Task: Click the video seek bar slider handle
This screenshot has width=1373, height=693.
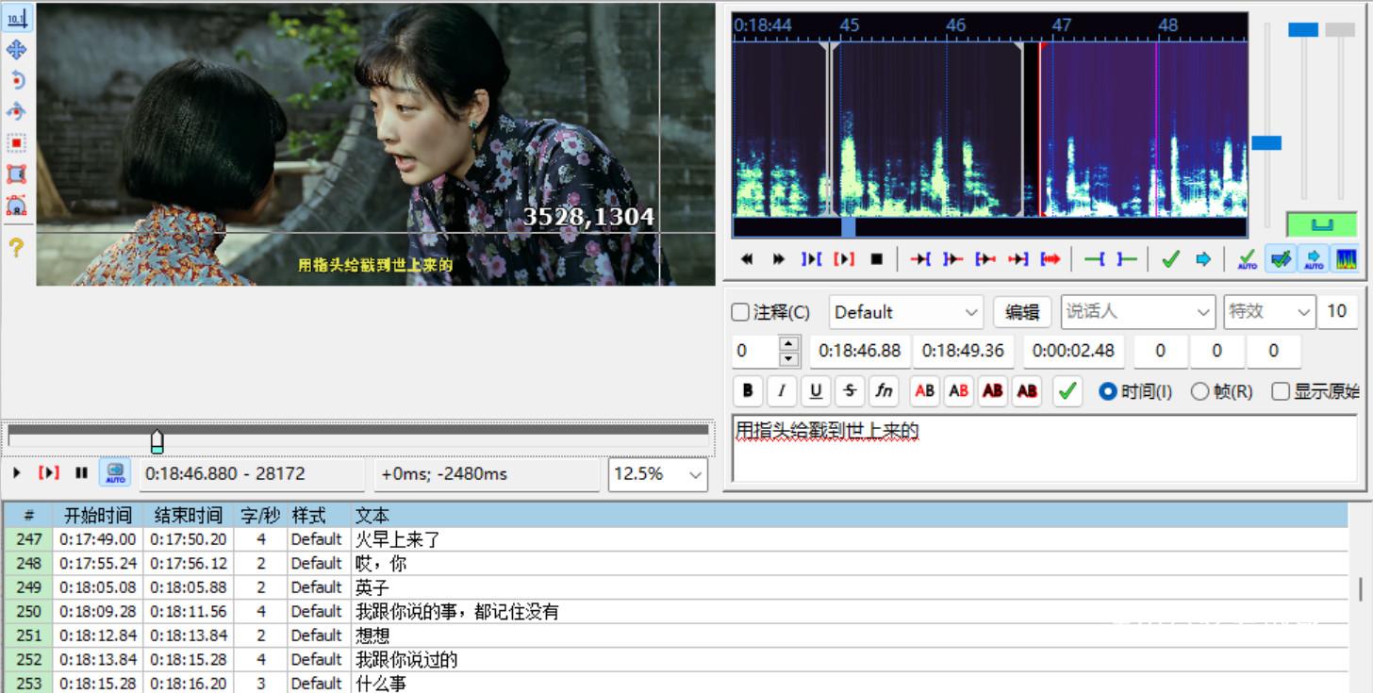Action: (x=157, y=441)
